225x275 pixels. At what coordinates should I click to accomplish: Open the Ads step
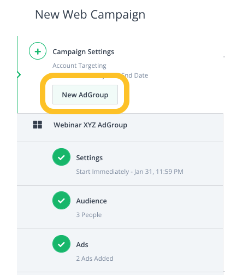pos(82,244)
